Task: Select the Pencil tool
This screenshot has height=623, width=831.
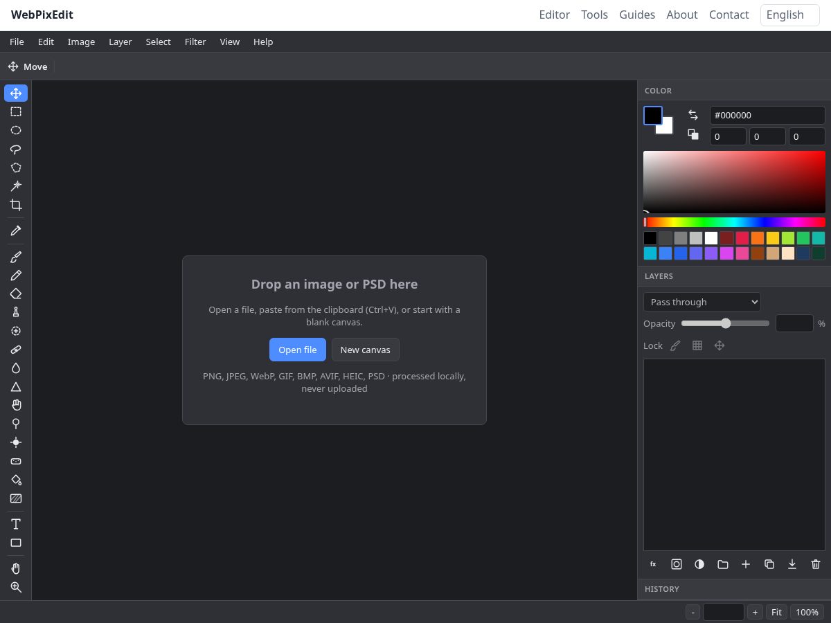Action: tap(16, 276)
